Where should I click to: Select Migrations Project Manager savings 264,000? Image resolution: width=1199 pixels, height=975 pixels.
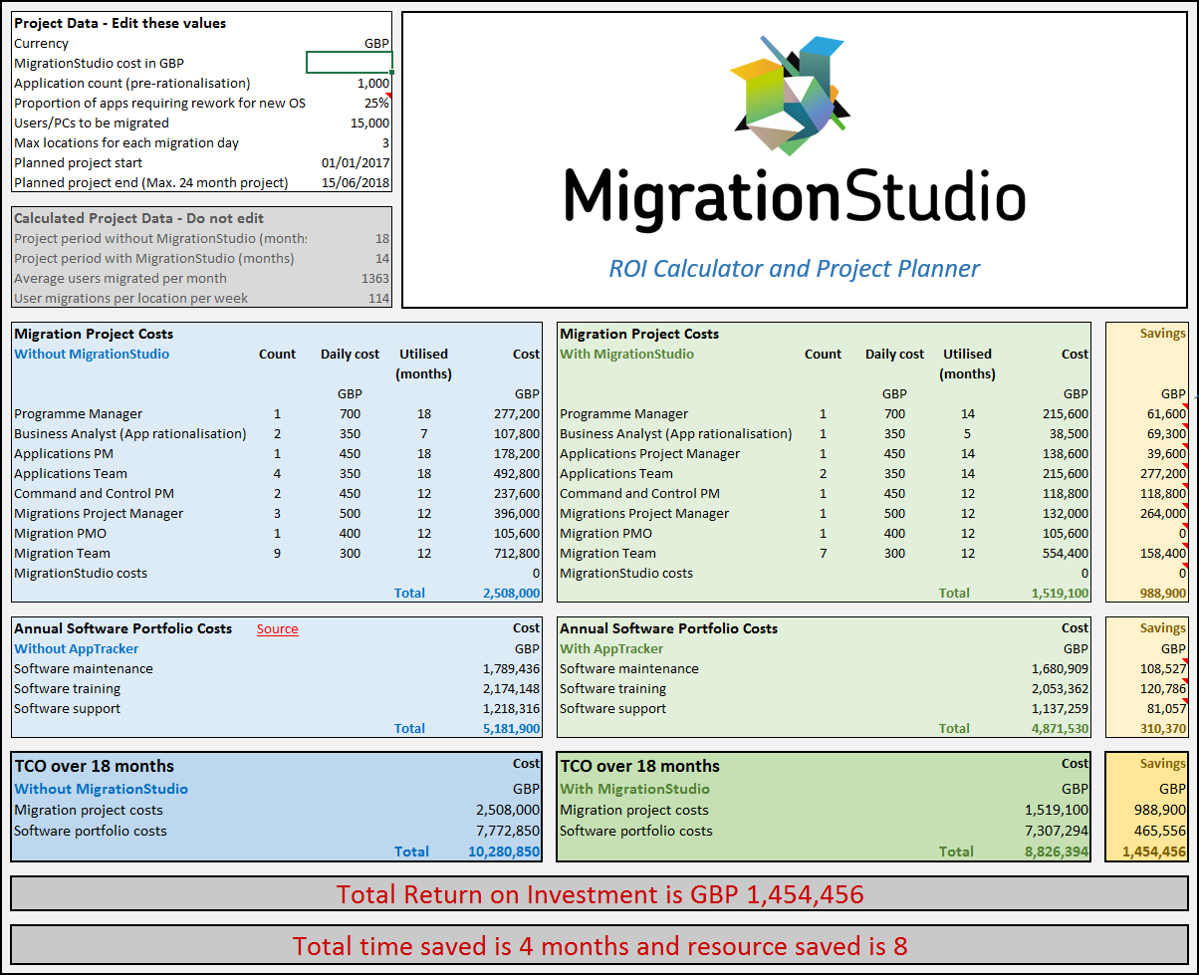pos(1163,514)
